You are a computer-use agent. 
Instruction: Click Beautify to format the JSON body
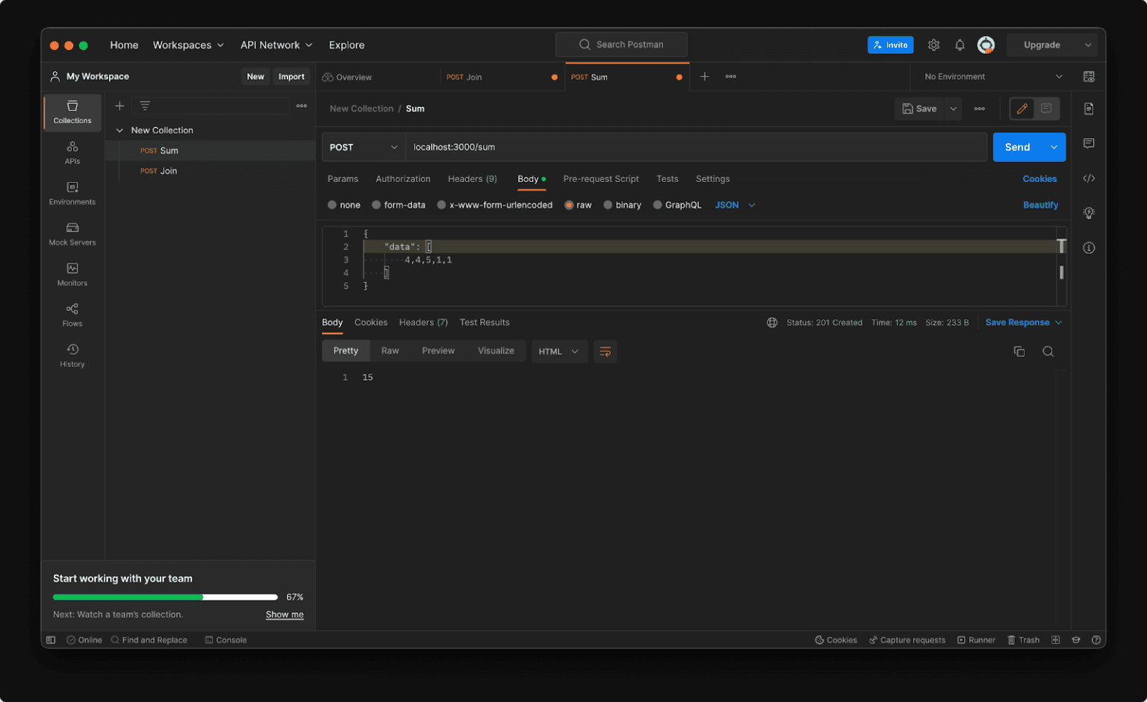[x=1040, y=204]
